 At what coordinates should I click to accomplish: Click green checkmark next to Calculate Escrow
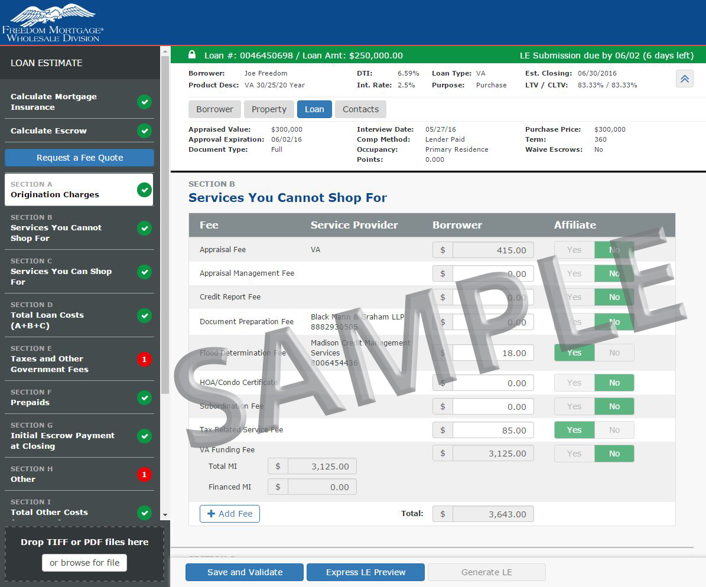(144, 131)
